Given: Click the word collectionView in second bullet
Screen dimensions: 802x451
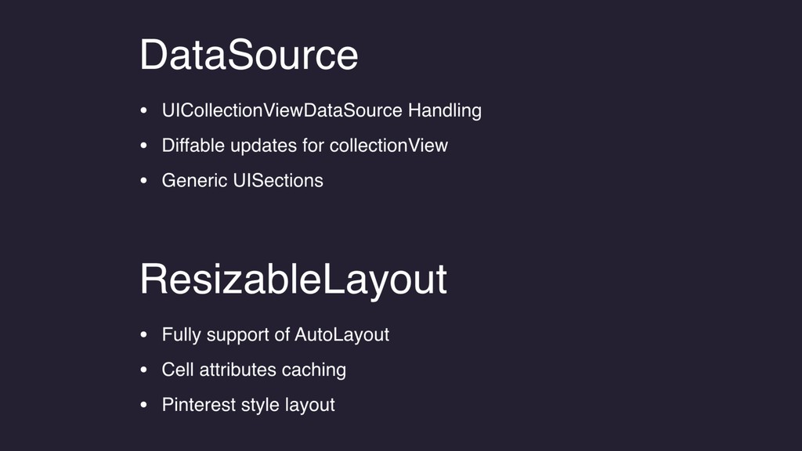Looking at the screenshot, I should [388, 145].
